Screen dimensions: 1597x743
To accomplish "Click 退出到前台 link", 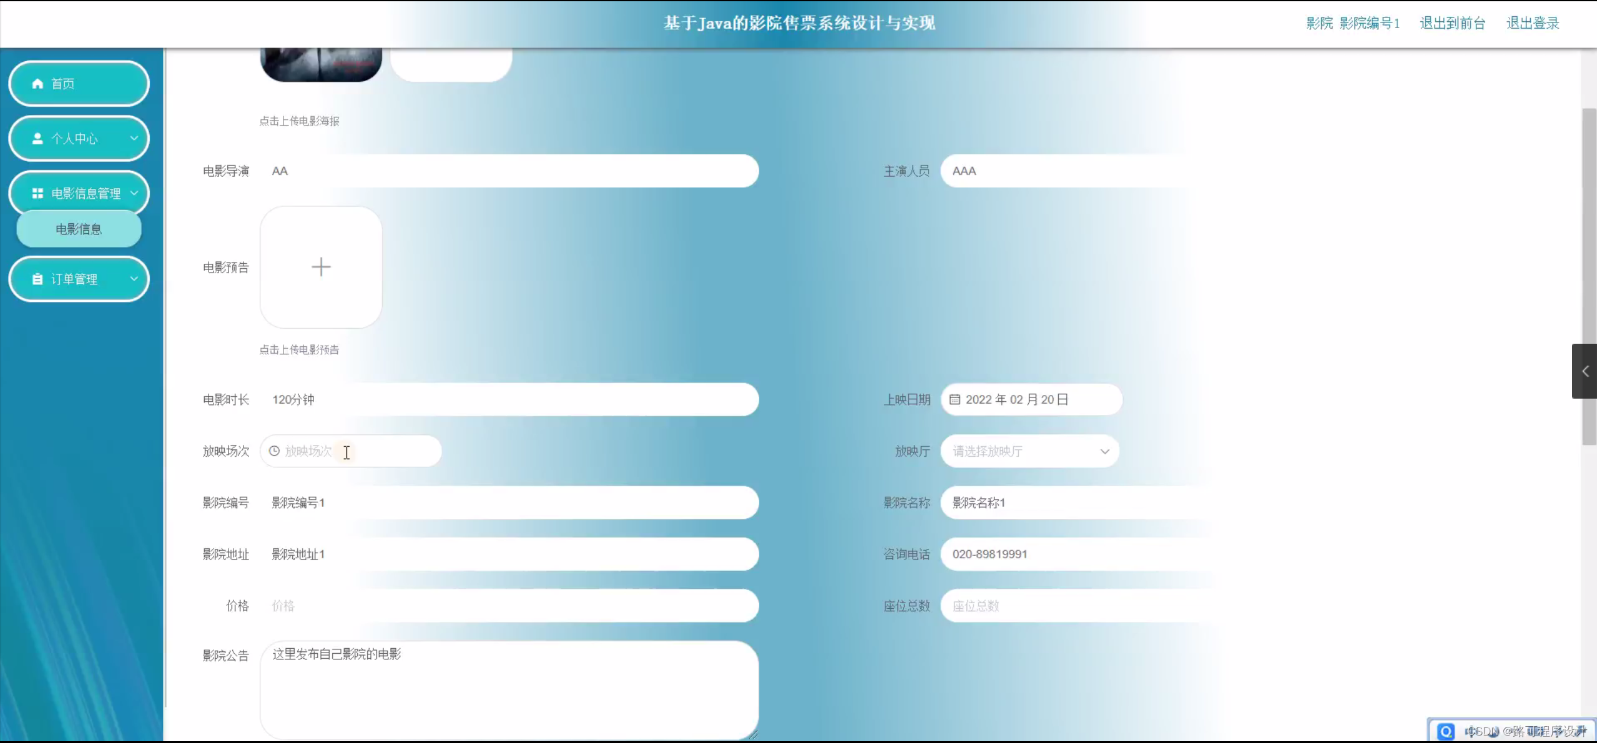I will 1452,23.
